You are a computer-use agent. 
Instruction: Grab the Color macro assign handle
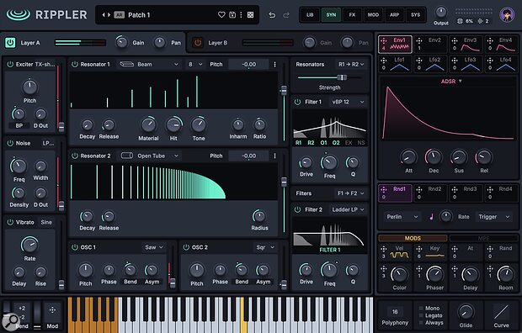click(384, 268)
